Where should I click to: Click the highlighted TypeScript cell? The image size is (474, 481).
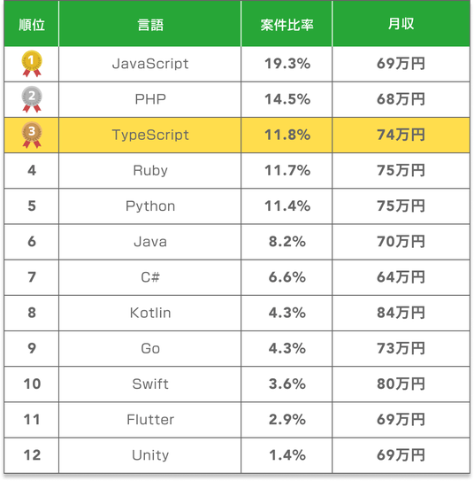click(x=149, y=135)
